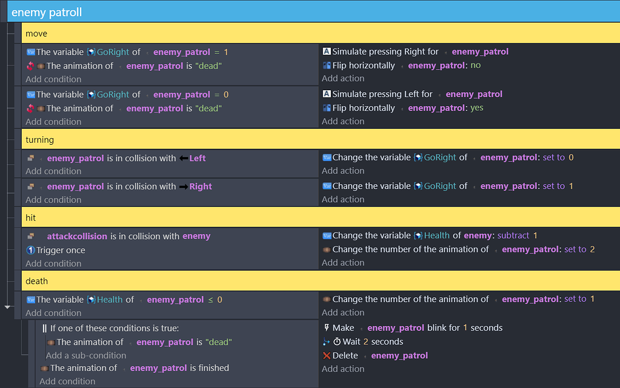Toggle the no value of Flip horizontally
Screen dimensions: 620x388
coord(476,65)
